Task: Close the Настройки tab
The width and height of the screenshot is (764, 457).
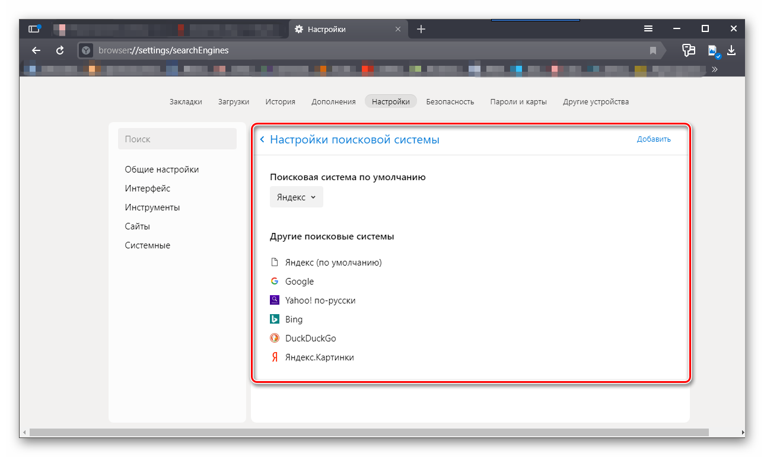Action: coord(399,29)
